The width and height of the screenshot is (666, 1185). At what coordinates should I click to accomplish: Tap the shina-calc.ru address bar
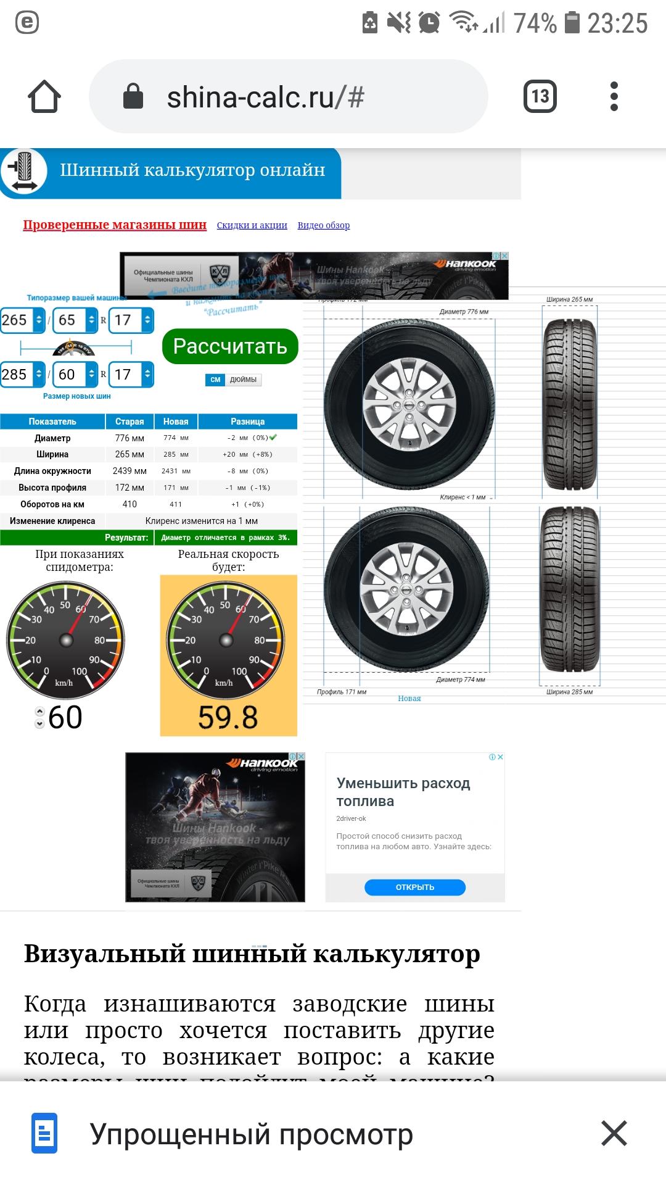point(289,96)
